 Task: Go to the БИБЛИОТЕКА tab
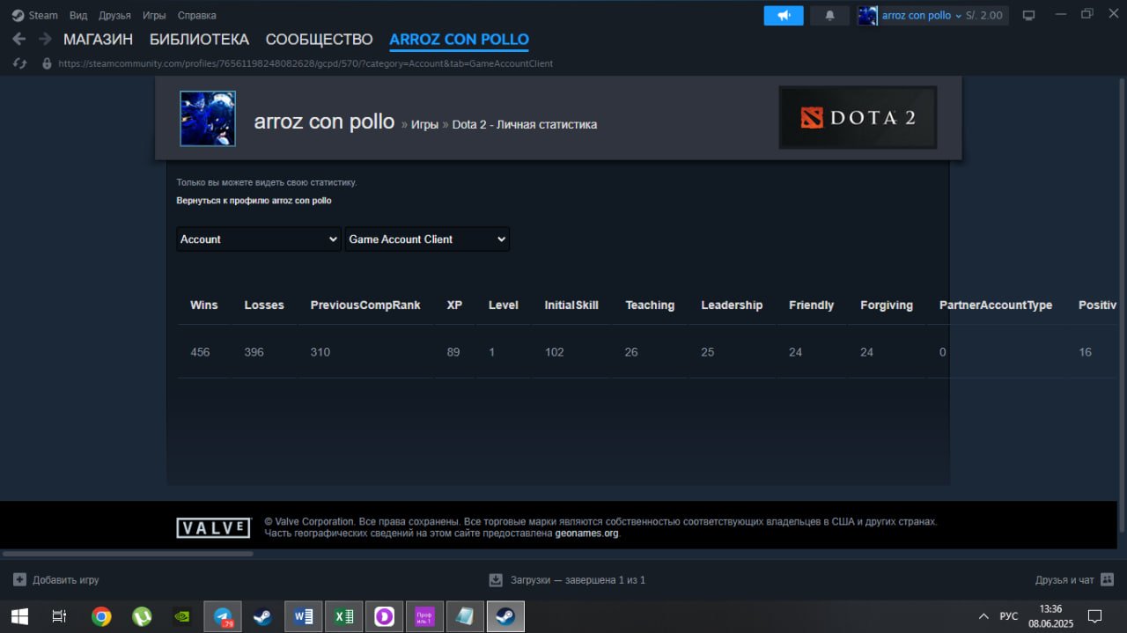(199, 40)
